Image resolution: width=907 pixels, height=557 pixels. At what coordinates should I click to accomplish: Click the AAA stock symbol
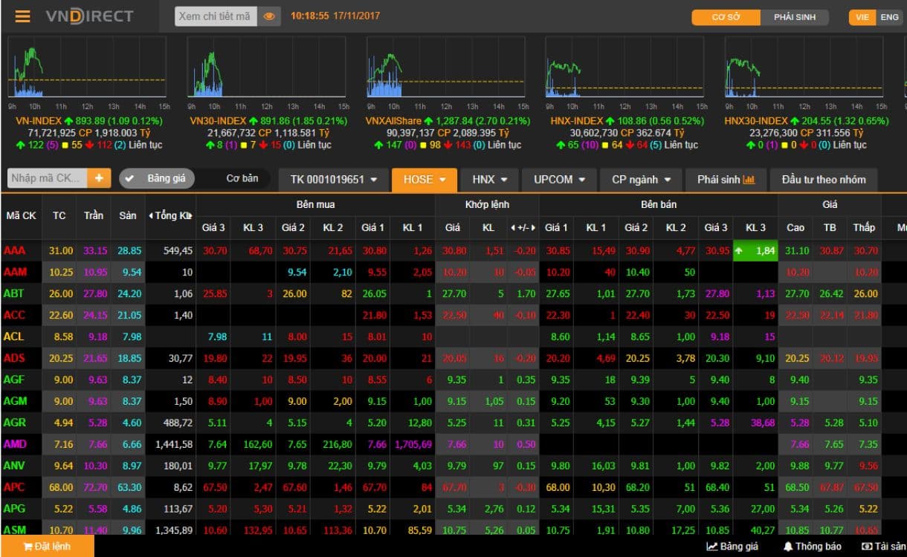(x=15, y=251)
